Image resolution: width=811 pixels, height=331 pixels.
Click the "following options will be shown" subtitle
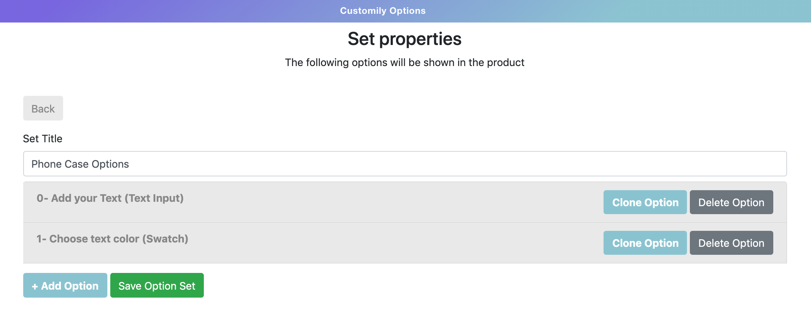(404, 62)
